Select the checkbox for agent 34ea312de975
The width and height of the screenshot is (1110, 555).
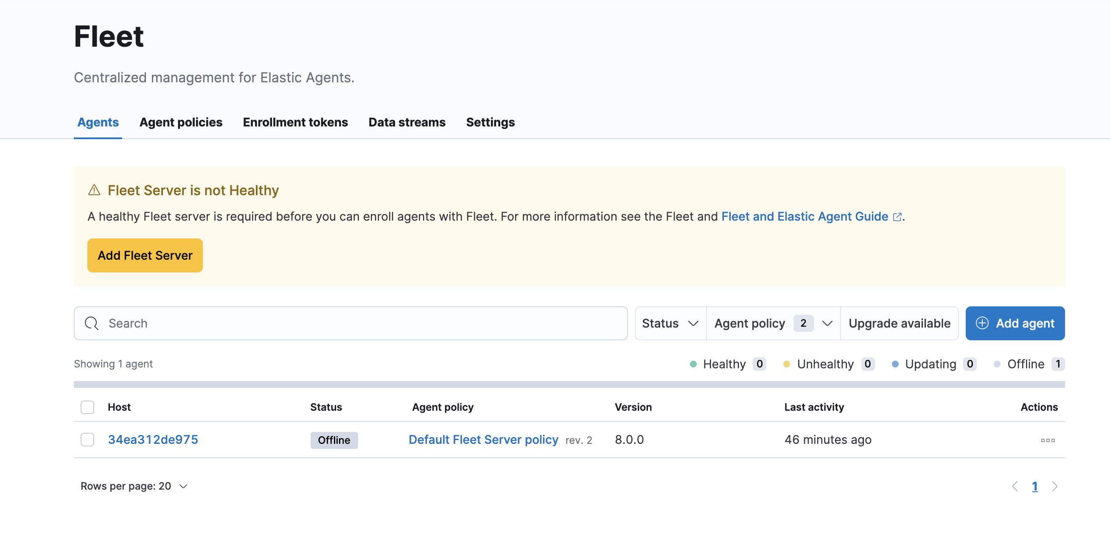pyautogui.click(x=87, y=440)
